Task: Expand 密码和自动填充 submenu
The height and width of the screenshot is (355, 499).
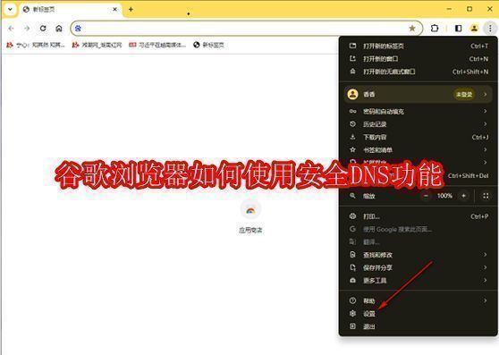Action: point(419,112)
